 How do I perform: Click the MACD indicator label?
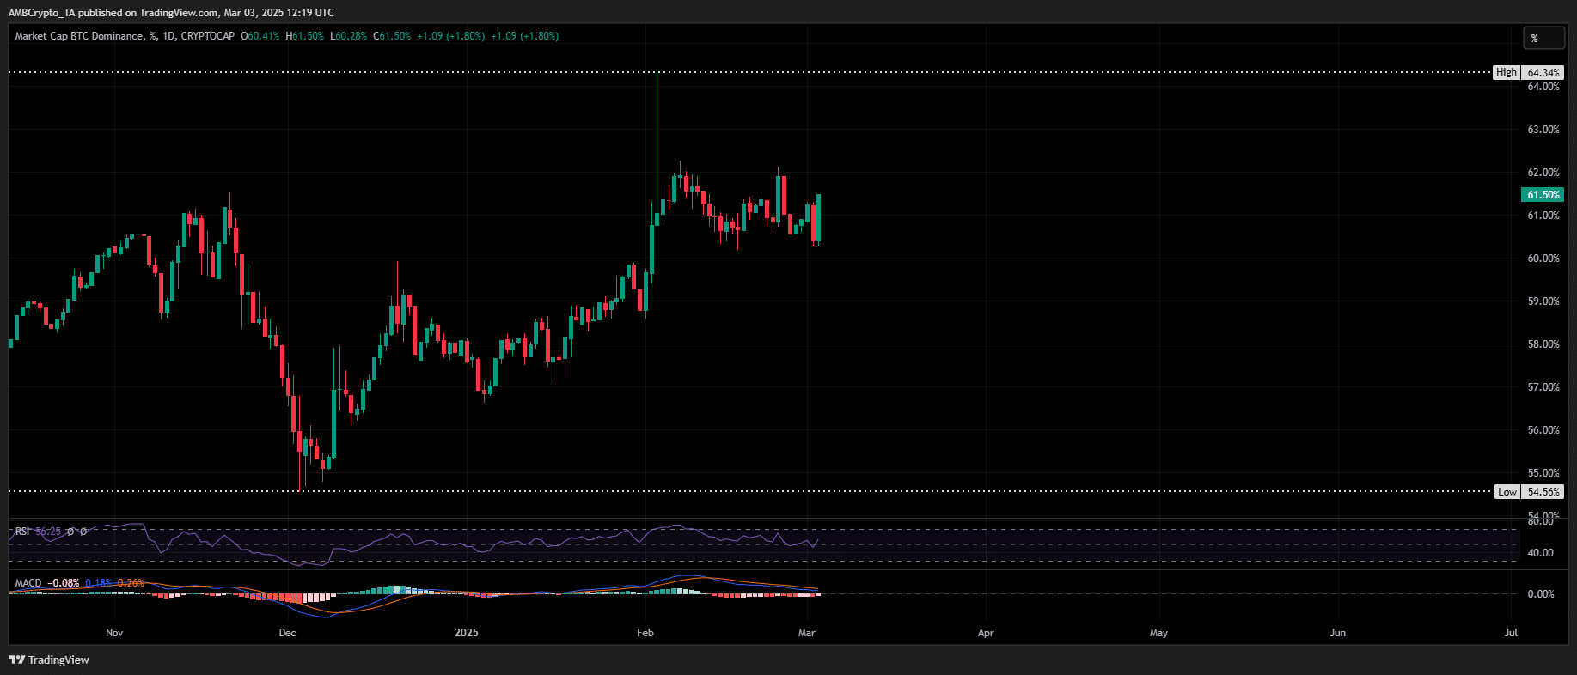[x=28, y=583]
